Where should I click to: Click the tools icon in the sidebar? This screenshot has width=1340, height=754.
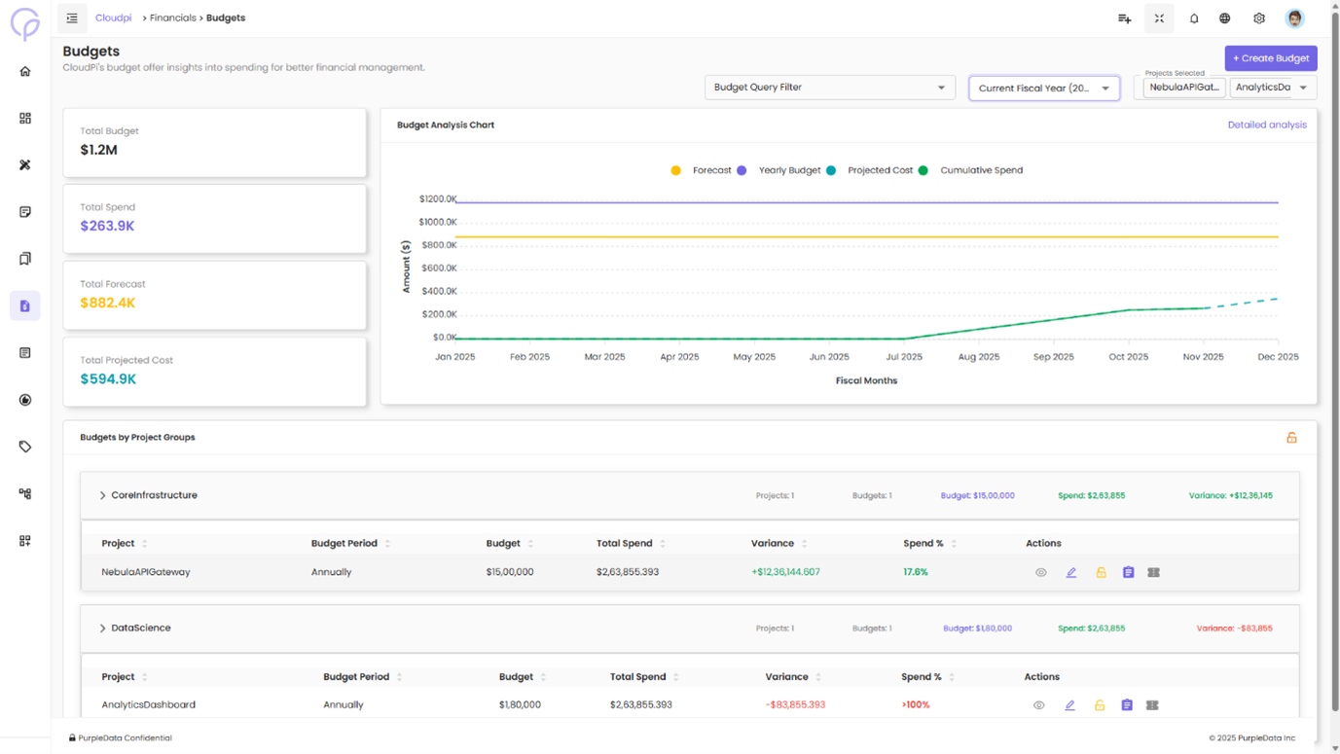point(24,164)
